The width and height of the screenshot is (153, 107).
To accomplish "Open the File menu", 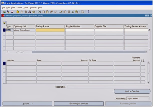I will pos(3,8).
